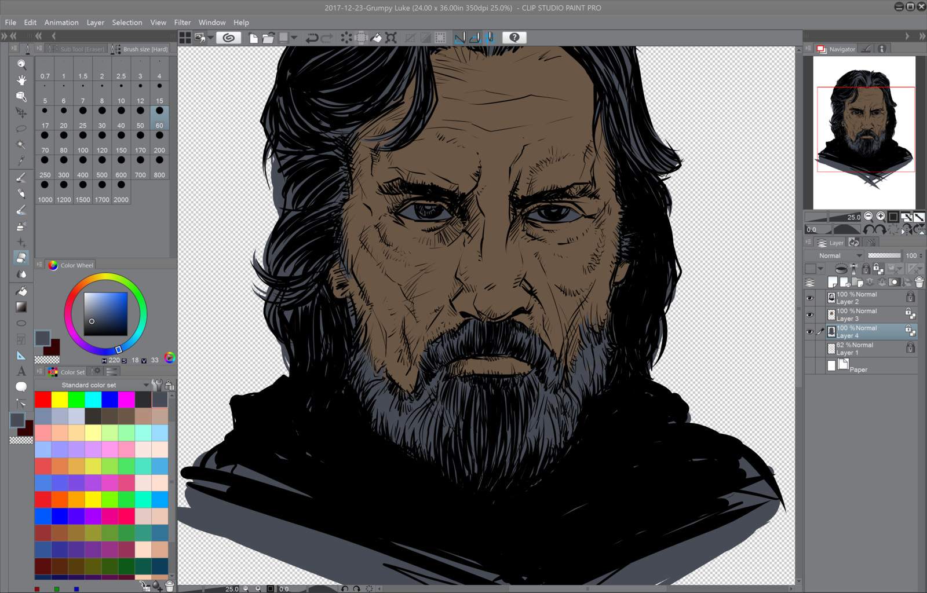Viewport: 927px width, 593px height.
Task: Undo the last action
Action: [x=312, y=38]
